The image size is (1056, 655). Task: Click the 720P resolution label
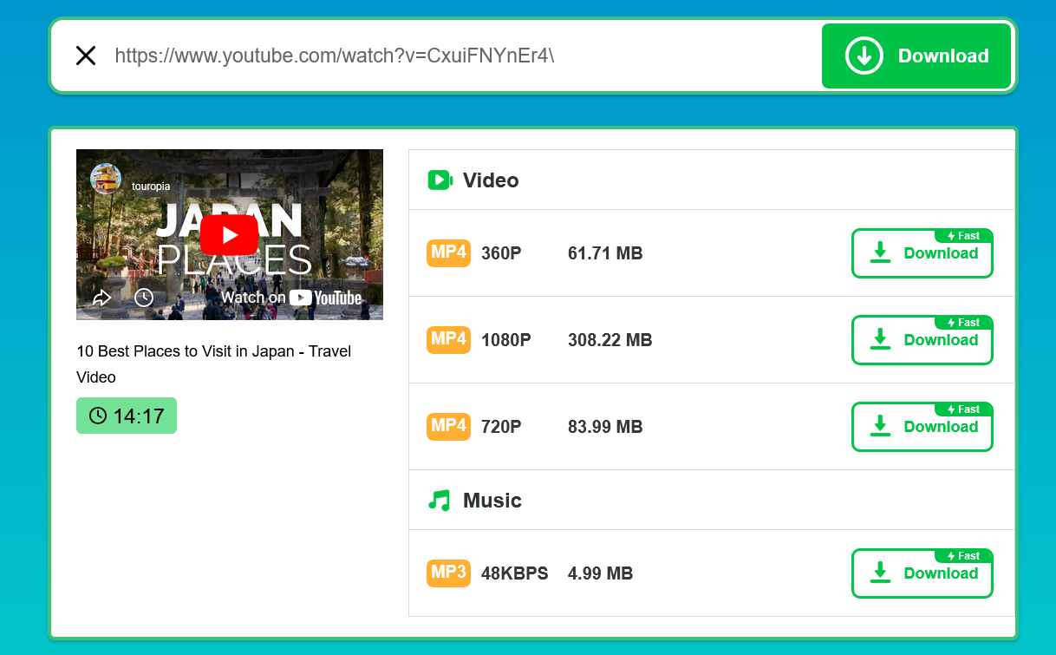(502, 428)
